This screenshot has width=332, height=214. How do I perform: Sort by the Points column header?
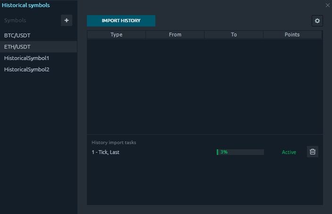292,34
